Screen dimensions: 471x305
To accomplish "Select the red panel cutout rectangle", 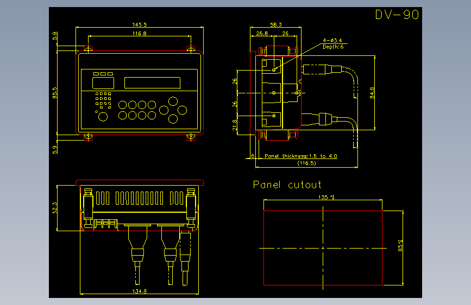I will click(x=323, y=248).
